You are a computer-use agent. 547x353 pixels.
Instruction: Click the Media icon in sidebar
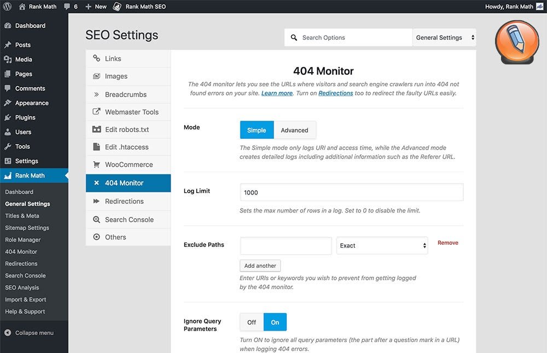tap(8, 60)
